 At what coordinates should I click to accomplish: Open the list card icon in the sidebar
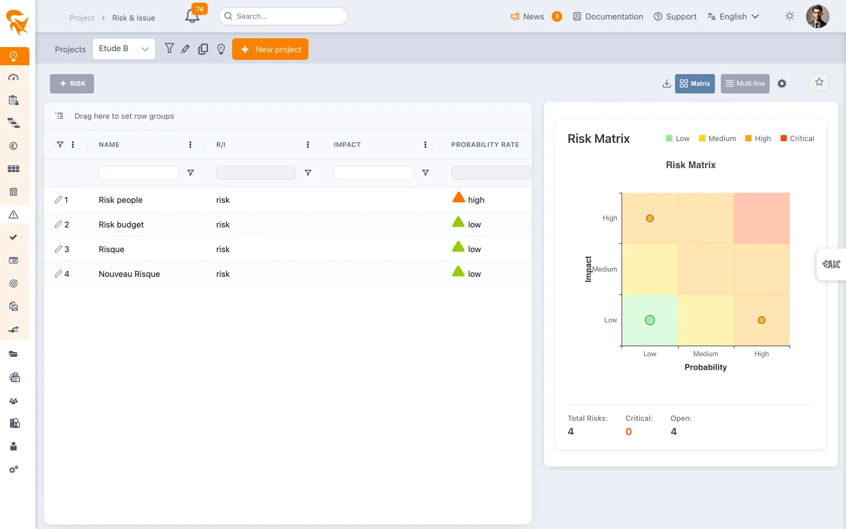pos(14,260)
